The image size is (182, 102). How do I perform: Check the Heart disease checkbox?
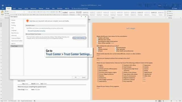123,67
